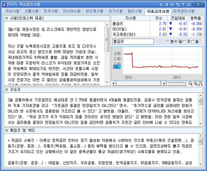Click the font 'A' icon in title bar
The image size is (207, 171).
click(x=167, y=4)
